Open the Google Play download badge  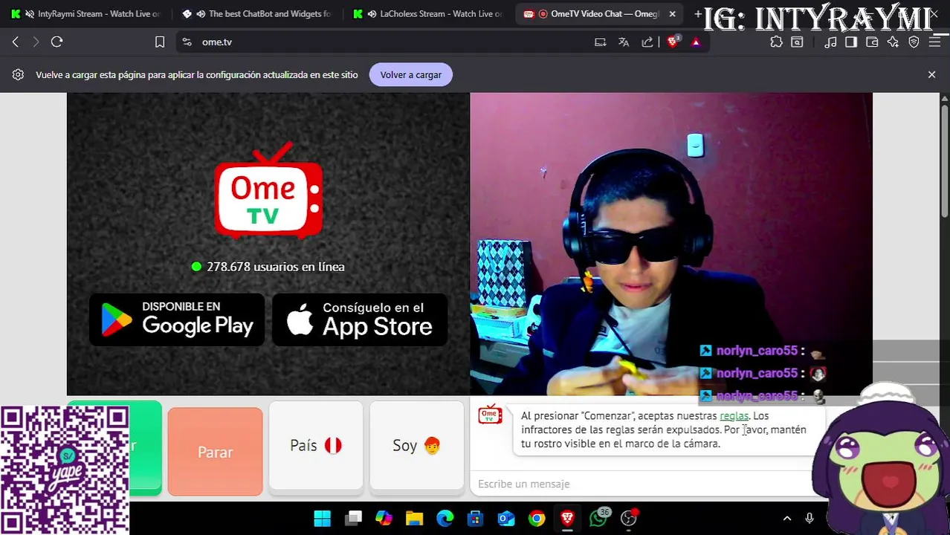(177, 320)
